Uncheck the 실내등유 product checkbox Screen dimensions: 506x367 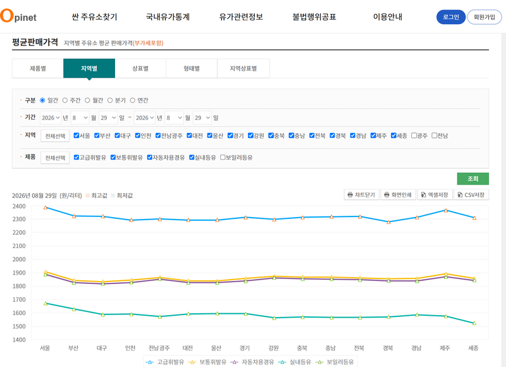point(192,157)
